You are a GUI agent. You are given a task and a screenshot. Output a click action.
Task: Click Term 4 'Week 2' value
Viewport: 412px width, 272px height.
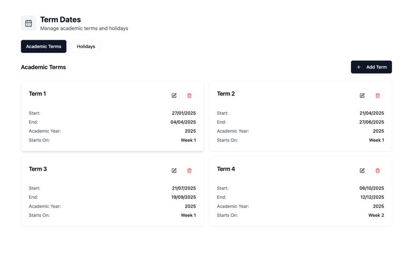click(376, 215)
